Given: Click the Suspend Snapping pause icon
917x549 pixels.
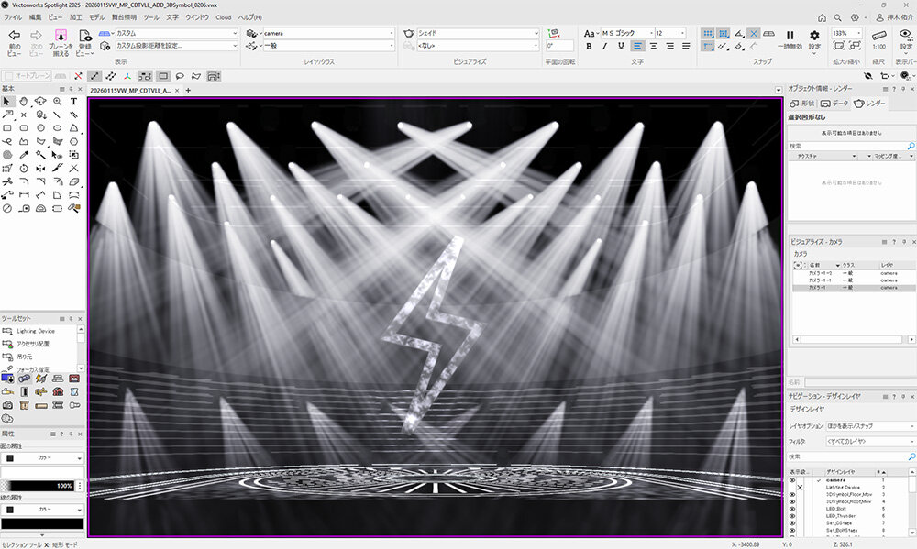Looking at the screenshot, I should point(790,35).
